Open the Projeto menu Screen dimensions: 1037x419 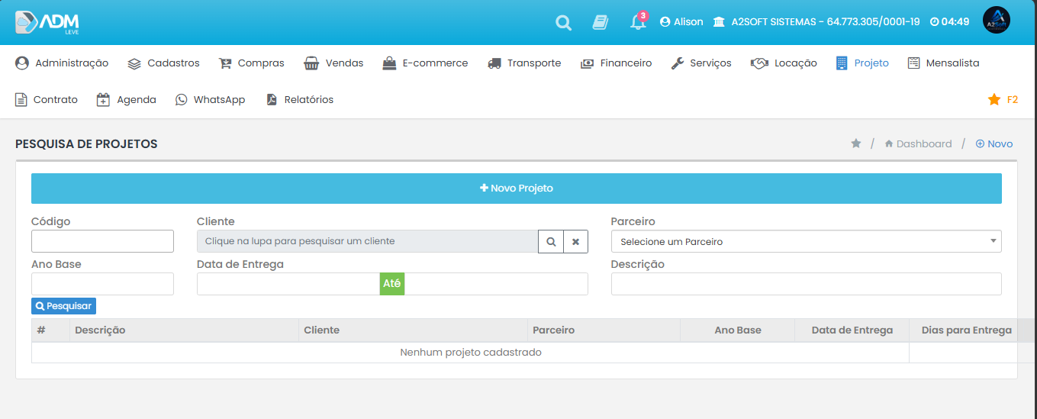pos(862,63)
